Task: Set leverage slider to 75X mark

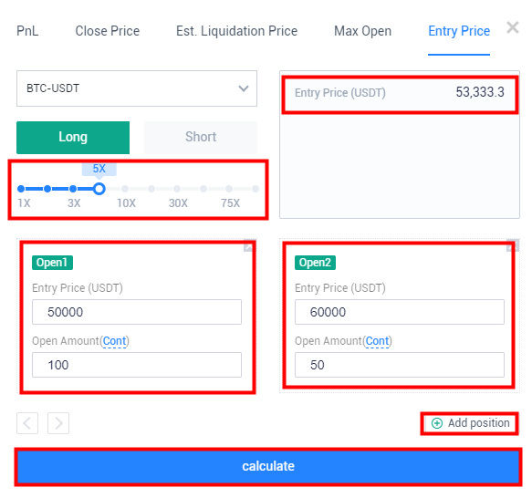Action: tap(229, 189)
